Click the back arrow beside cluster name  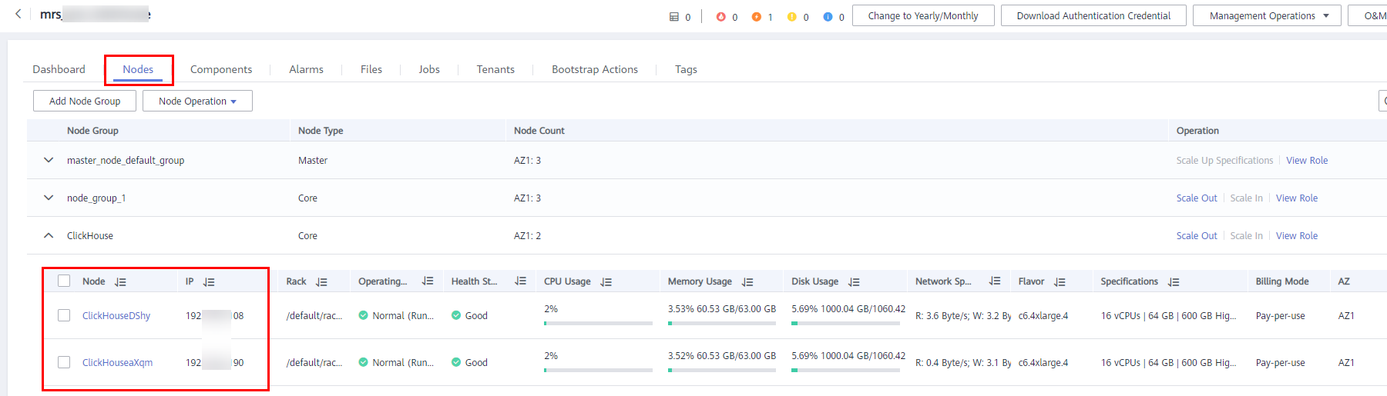pyautogui.click(x=18, y=14)
